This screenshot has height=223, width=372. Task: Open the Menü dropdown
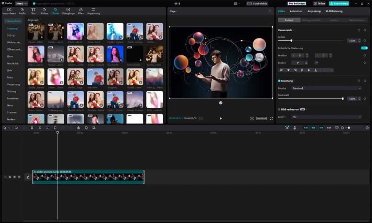(x=20, y=3)
